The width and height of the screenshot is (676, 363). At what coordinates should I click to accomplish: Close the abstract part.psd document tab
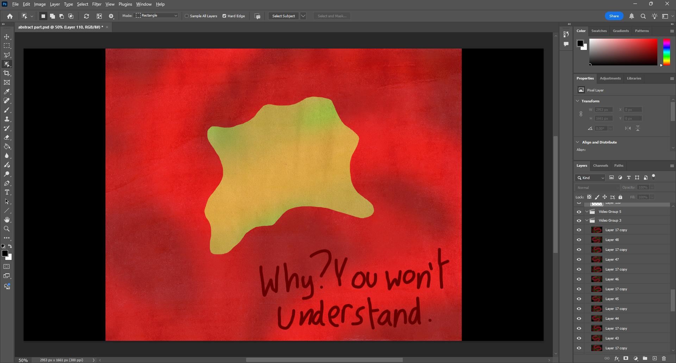pos(107,27)
